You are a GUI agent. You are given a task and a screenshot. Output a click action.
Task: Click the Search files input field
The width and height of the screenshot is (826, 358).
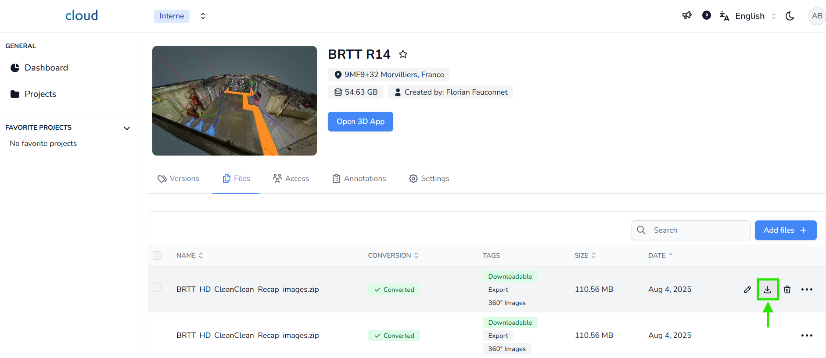[698, 230]
